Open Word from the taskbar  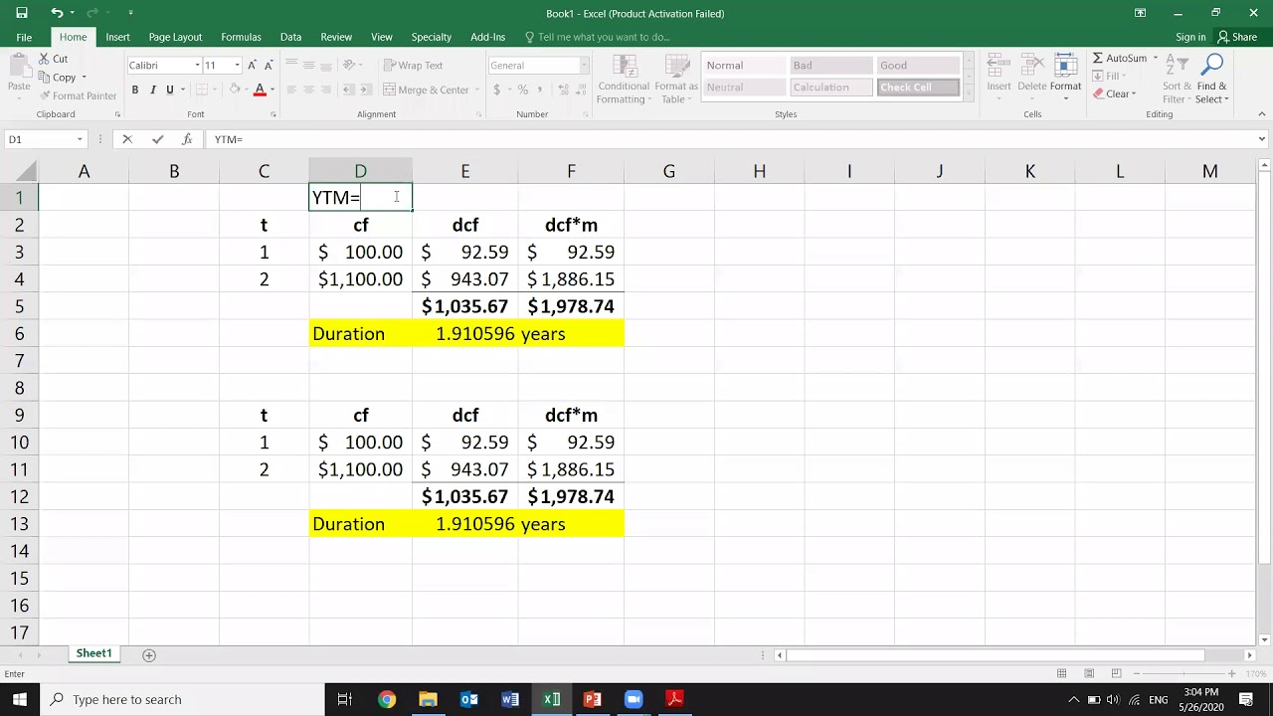click(x=510, y=699)
